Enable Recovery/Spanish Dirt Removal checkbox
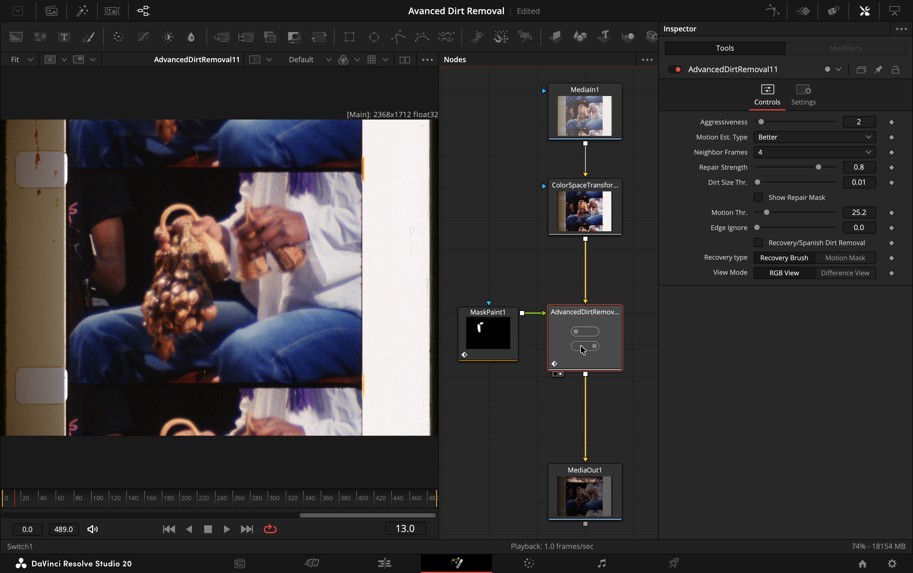 [x=758, y=242]
